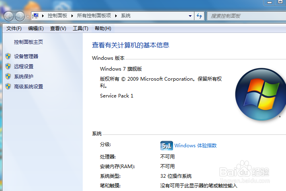Viewport: 286px width, 191px height.
Task: Click the computer icon in address bar
Action: click(x=36, y=16)
